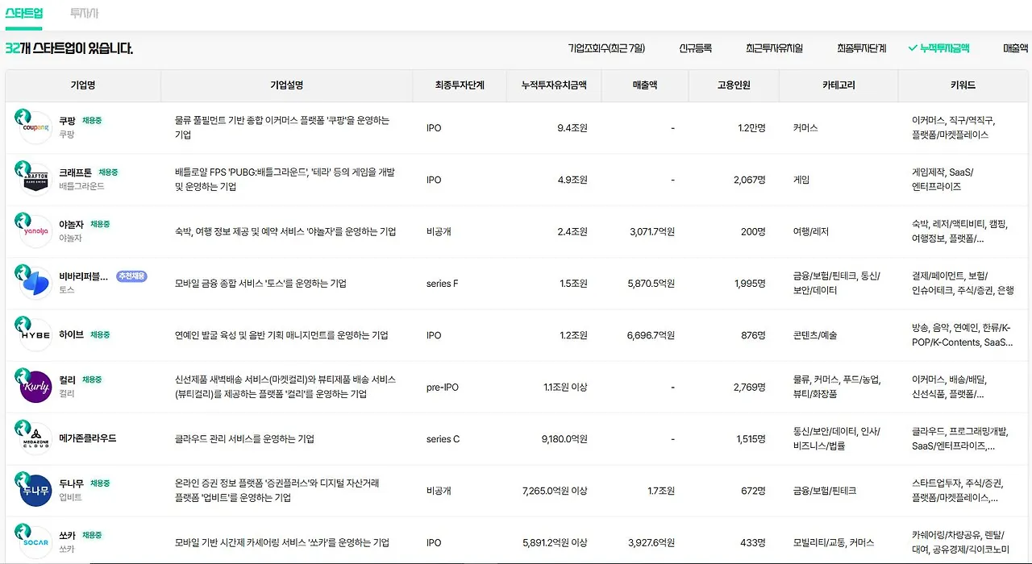The width and height of the screenshot is (1032, 564).
Task: Open the Dunamu blue logo
Action: [35, 491]
